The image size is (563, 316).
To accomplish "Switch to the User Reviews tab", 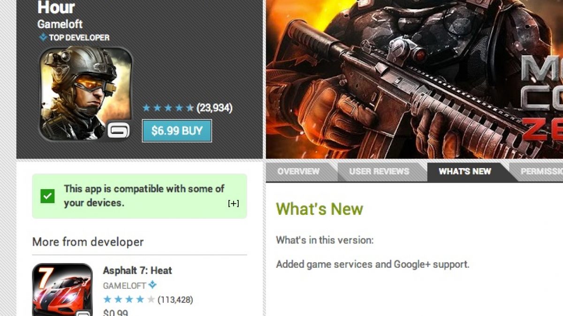I will click(x=379, y=172).
